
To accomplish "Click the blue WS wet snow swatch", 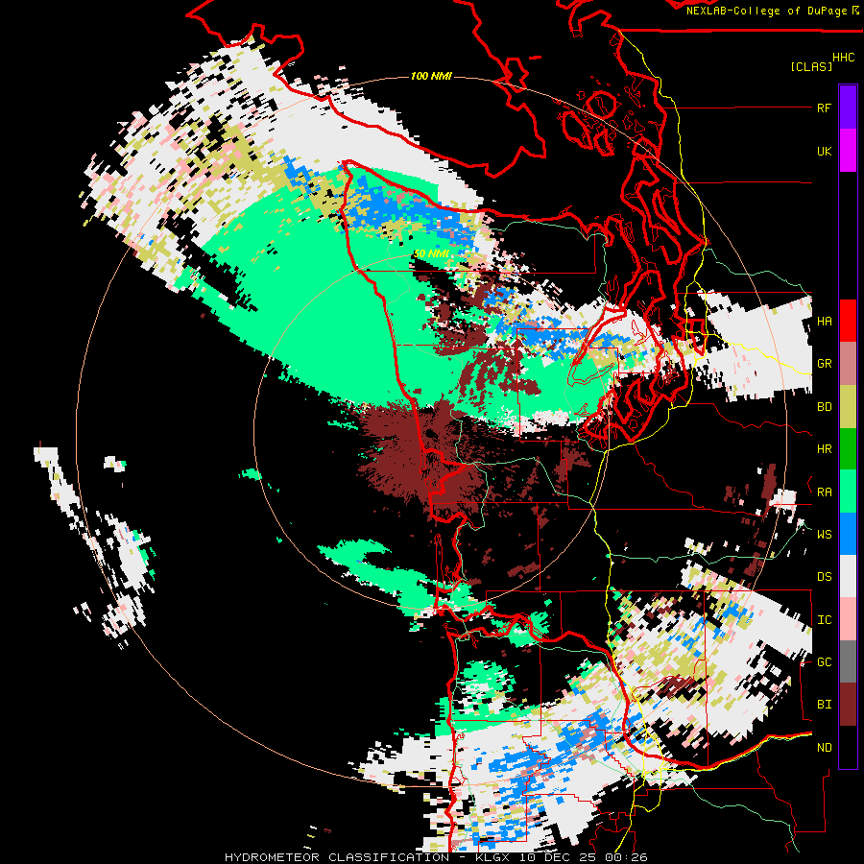I will coord(848,534).
